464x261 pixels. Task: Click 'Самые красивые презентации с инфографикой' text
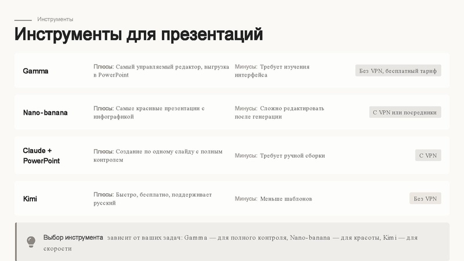click(149, 113)
